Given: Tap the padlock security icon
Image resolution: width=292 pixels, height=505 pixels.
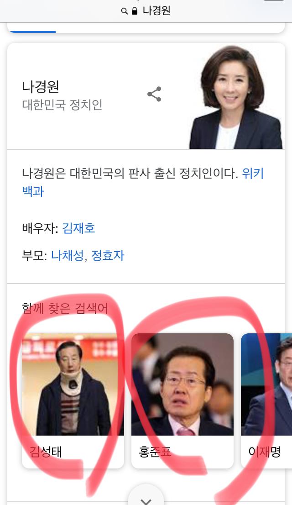Looking at the screenshot, I should [x=135, y=11].
